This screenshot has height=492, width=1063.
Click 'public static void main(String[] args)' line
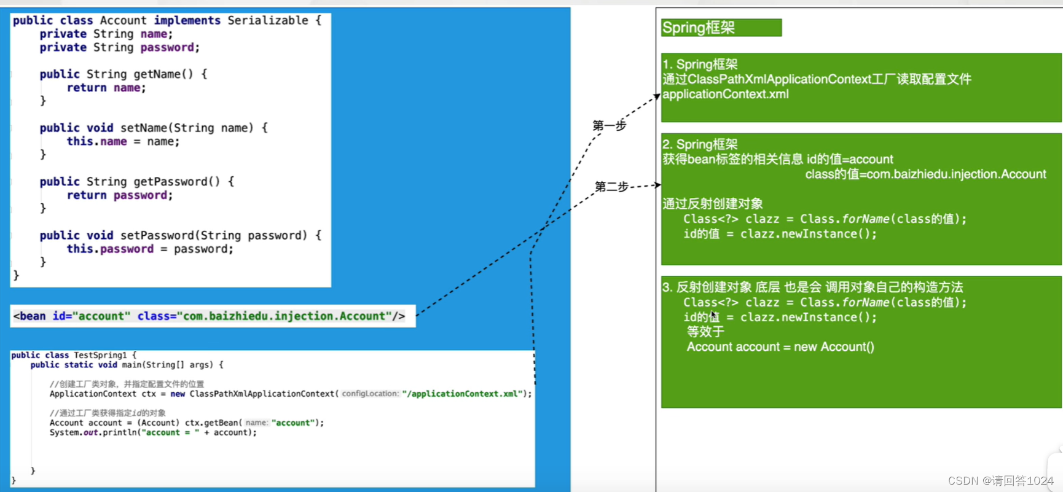(x=127, y=365)
